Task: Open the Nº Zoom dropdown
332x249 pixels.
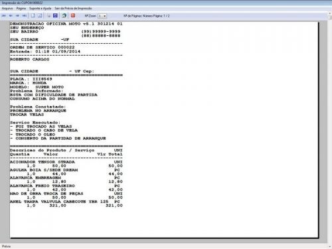Action: tap(102, 16)
